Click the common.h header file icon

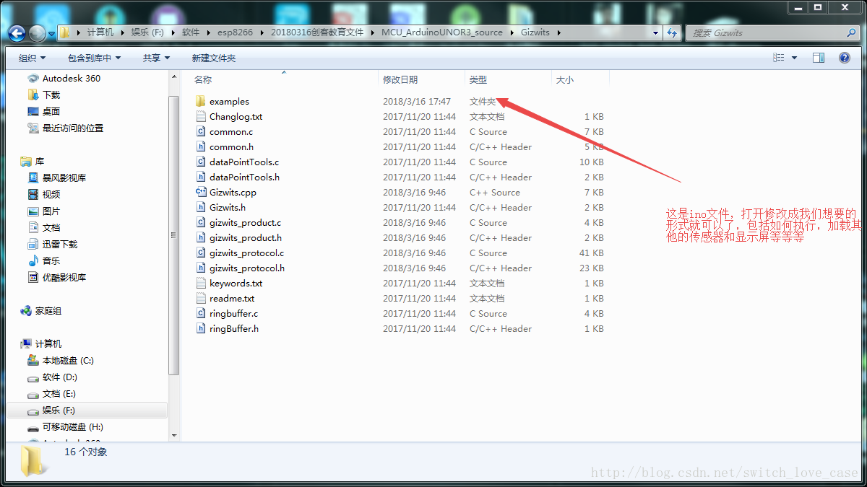tap(201, 146)
